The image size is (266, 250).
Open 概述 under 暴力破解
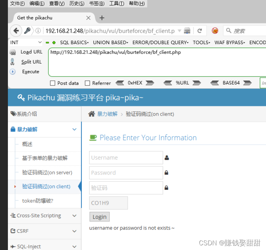[27, 144]
